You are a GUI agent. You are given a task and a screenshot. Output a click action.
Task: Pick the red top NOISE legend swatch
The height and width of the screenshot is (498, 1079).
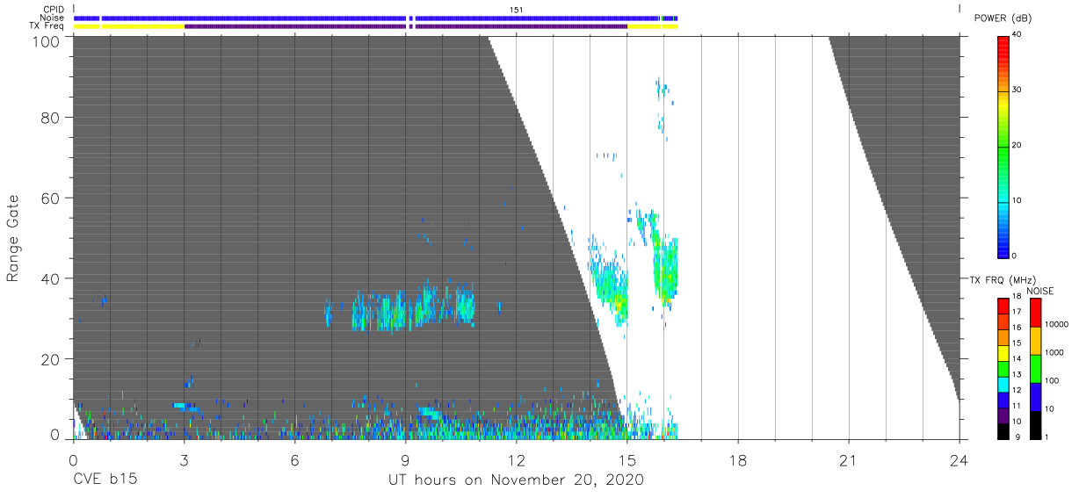click(1035, 312)
